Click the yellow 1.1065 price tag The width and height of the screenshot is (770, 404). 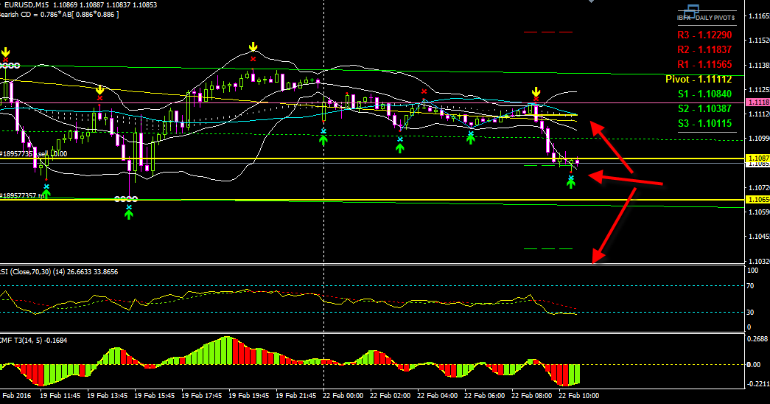[757, 200]
